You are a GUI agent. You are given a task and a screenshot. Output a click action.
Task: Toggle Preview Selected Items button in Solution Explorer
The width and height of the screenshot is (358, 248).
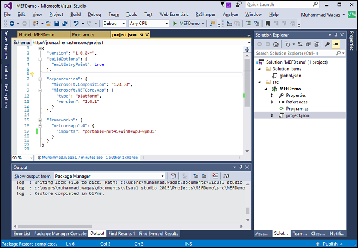(x=337, y=45)
